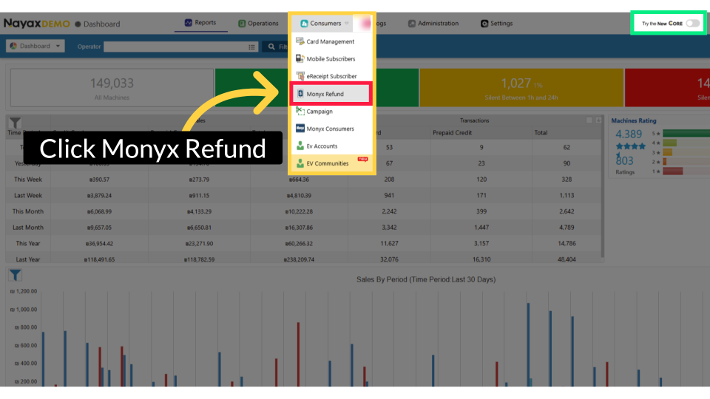
Task: Click the Campaign scissors icon
Action: pos(300,111)
